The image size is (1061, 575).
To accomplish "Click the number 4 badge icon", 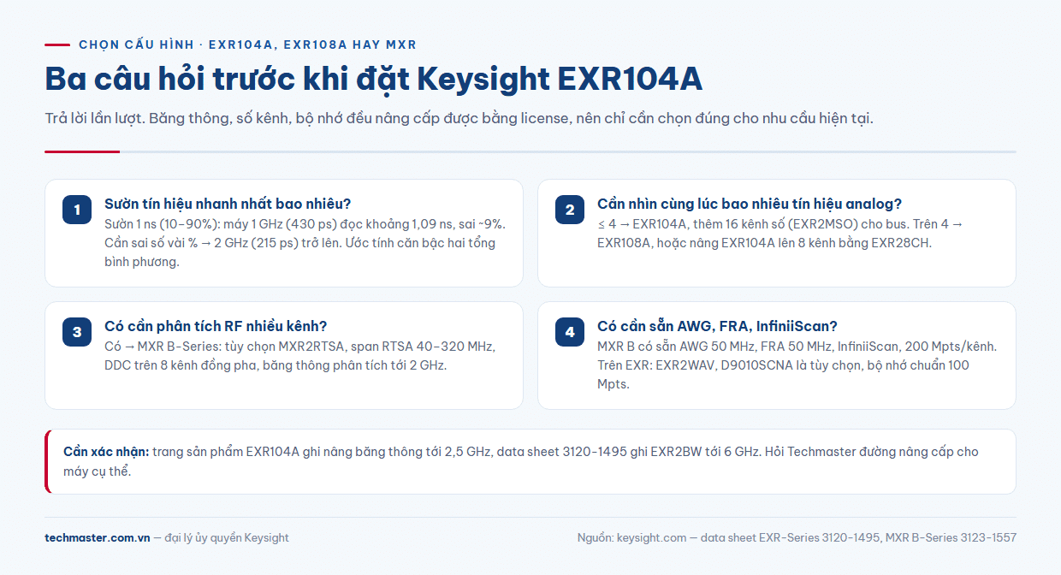I will coord(570,332).
